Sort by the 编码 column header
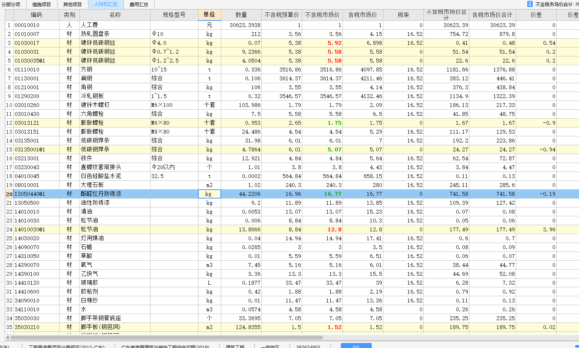 click(36, 15)
